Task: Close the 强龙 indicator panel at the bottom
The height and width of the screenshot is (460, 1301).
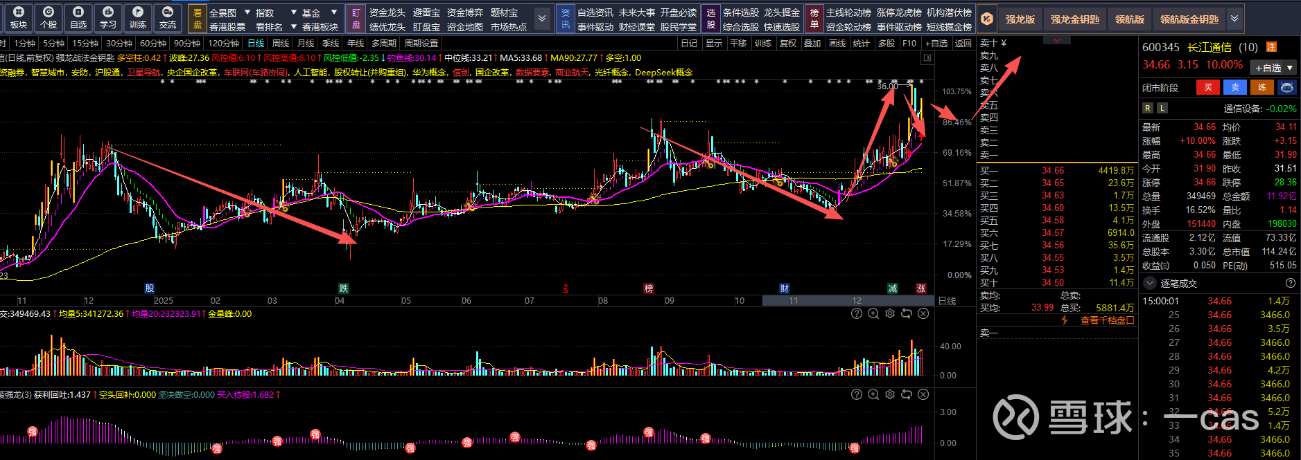Action: point(923,395)
